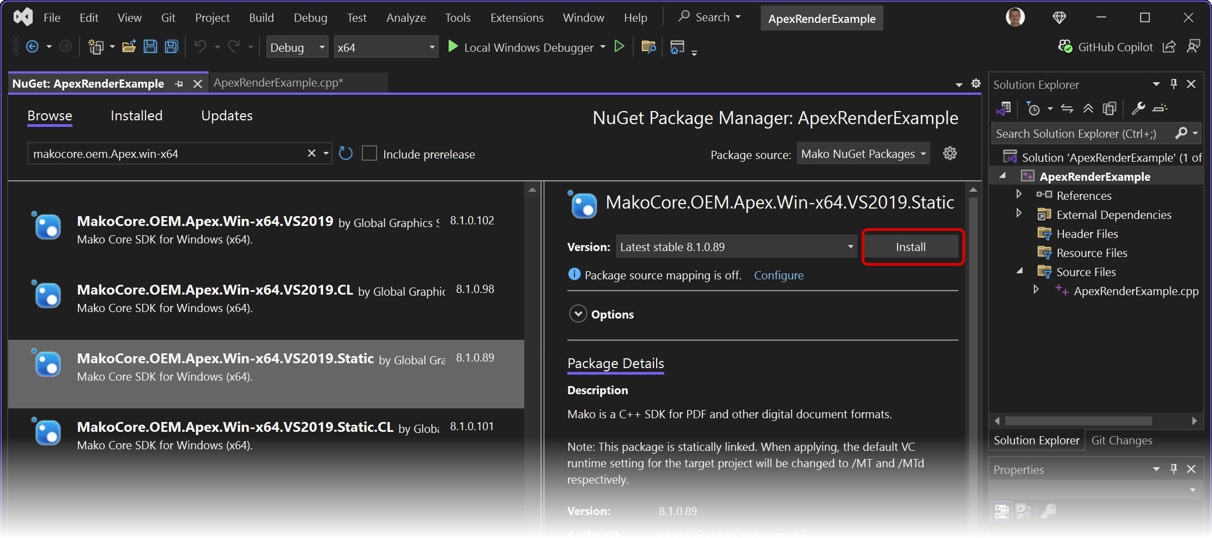
Task: Click the Save All toolbar icon
Action: (x=172, y=47)
